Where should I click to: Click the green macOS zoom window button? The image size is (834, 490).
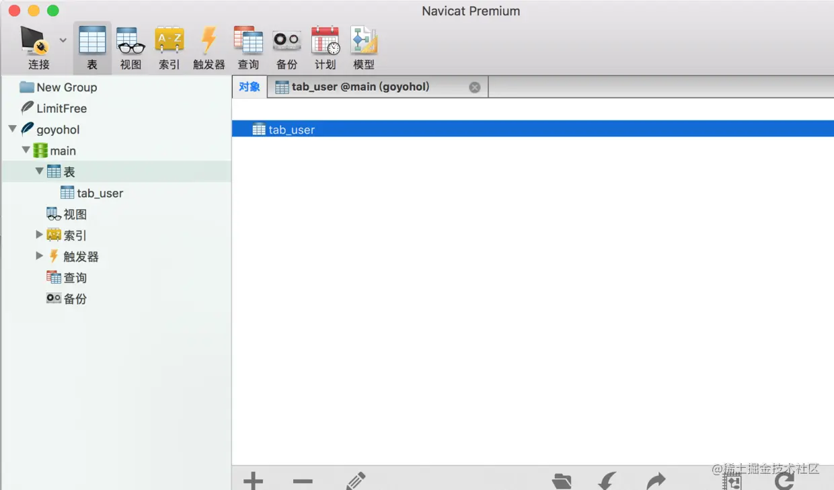click(53, 11)
